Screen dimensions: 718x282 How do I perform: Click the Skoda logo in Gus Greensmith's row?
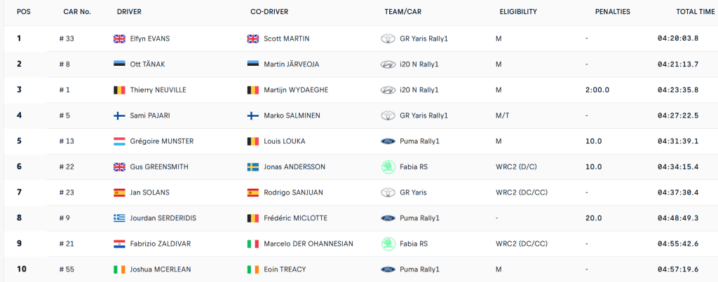click(x=387, y=167)
